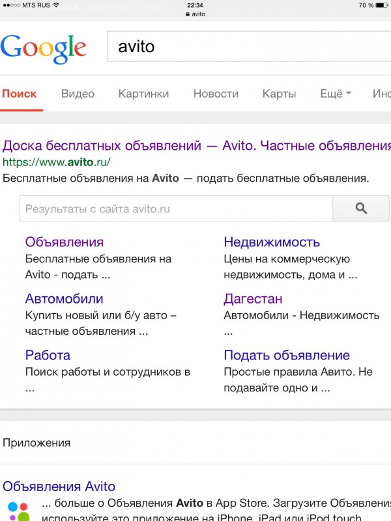Tap the Google logo

coord(43,48)
